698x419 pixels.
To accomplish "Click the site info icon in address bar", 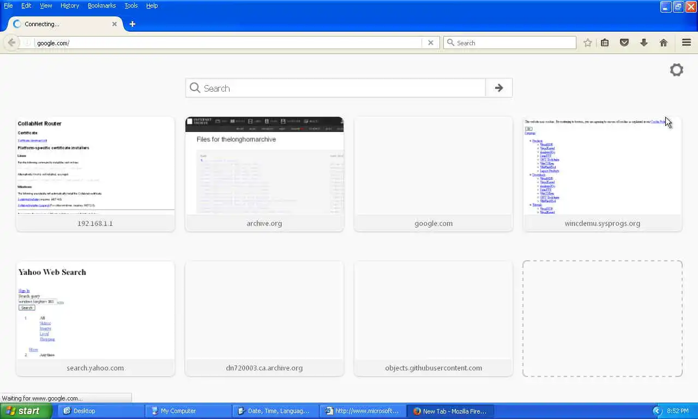I will (x=27, y=43).
